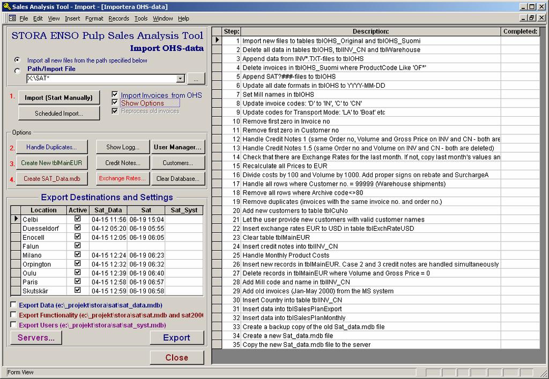Open the Records menu
Viewport: 549px width, 379px height.
tap(118, 19)
